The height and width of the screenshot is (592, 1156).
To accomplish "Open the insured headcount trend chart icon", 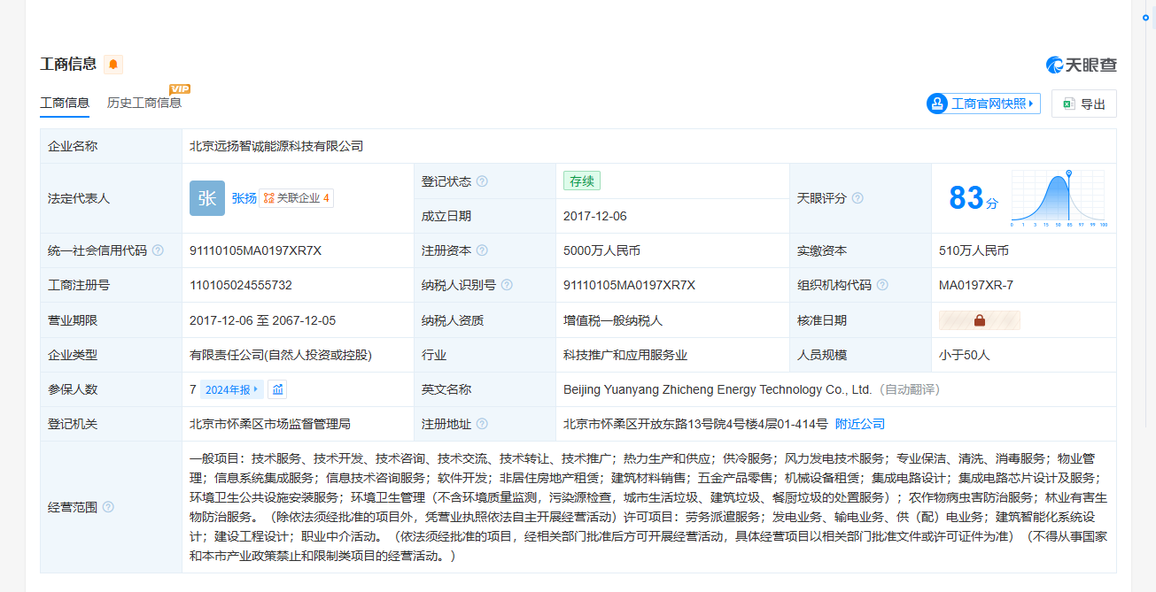I will pos(278,389).
